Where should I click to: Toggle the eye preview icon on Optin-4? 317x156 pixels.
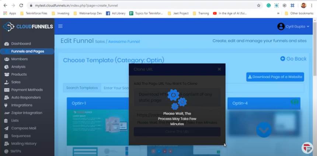295,103
